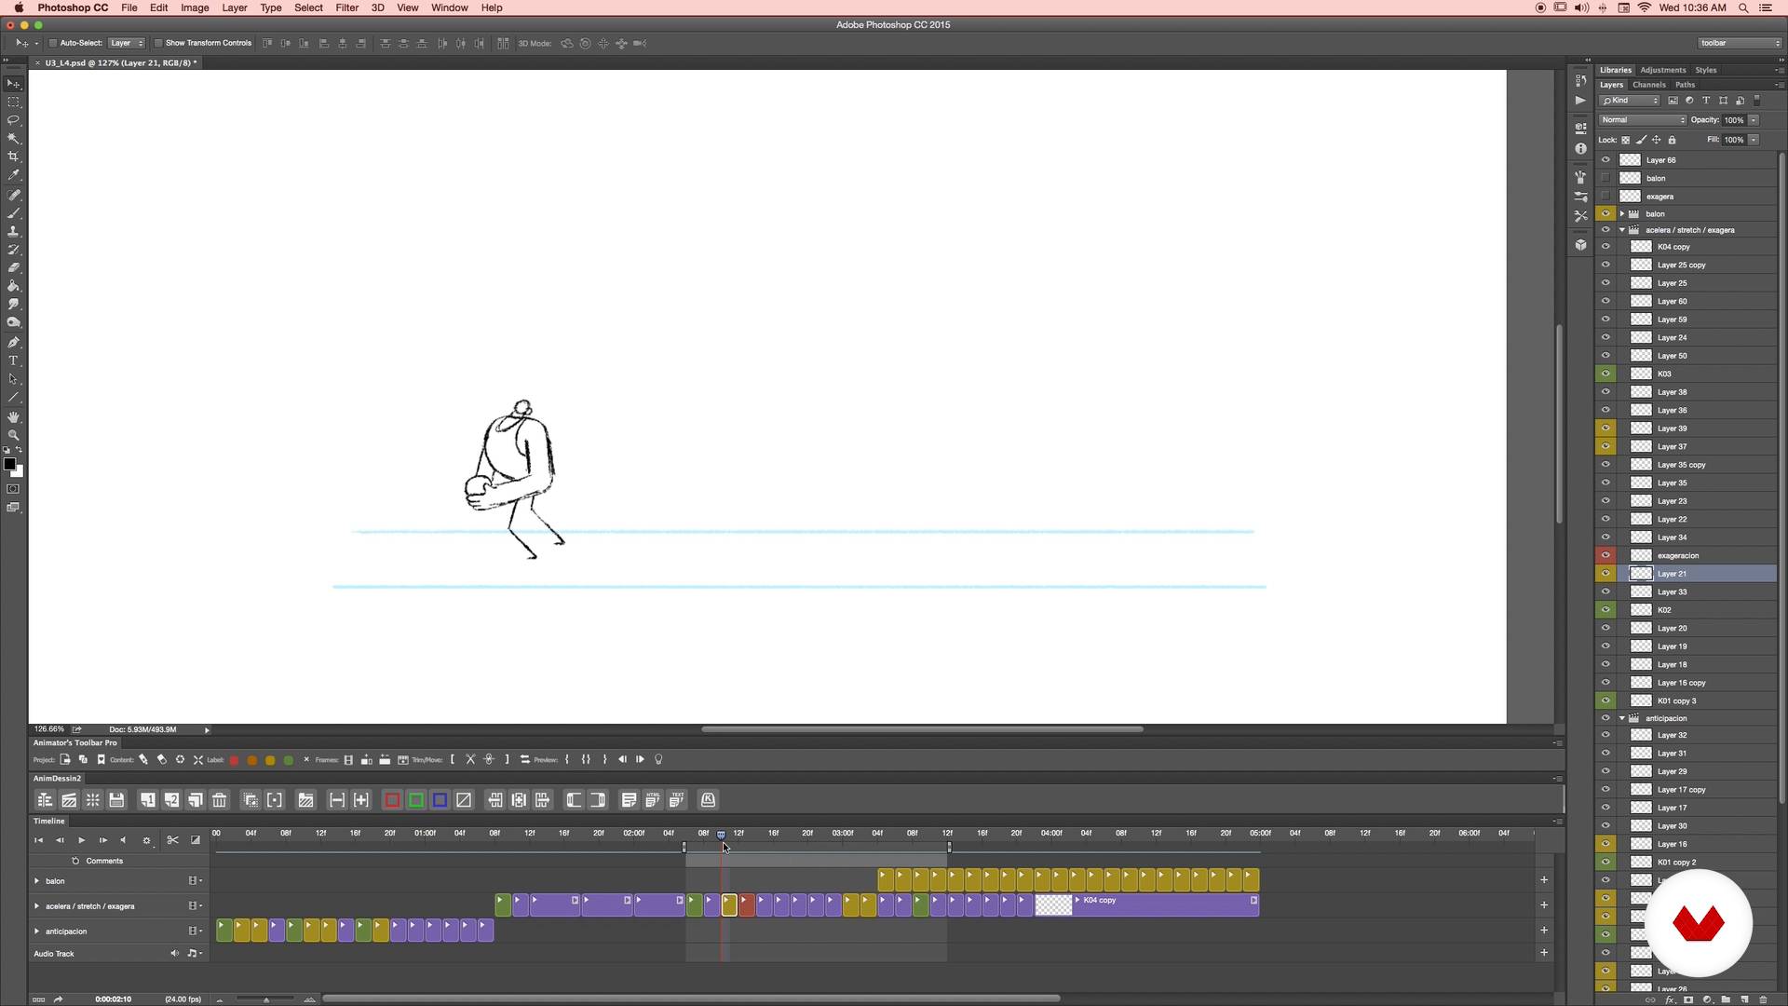1788x1006 pixels.
Task: Select the Pen tool
Action: 14,342
